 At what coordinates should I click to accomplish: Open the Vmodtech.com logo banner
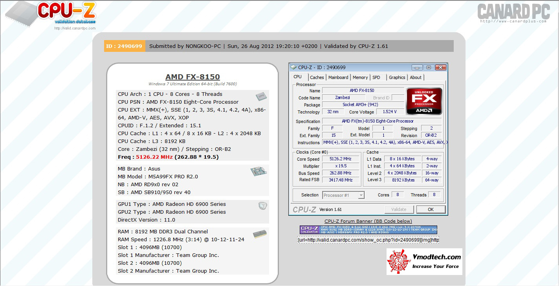point(424,262)
